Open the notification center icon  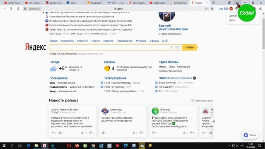260,146
